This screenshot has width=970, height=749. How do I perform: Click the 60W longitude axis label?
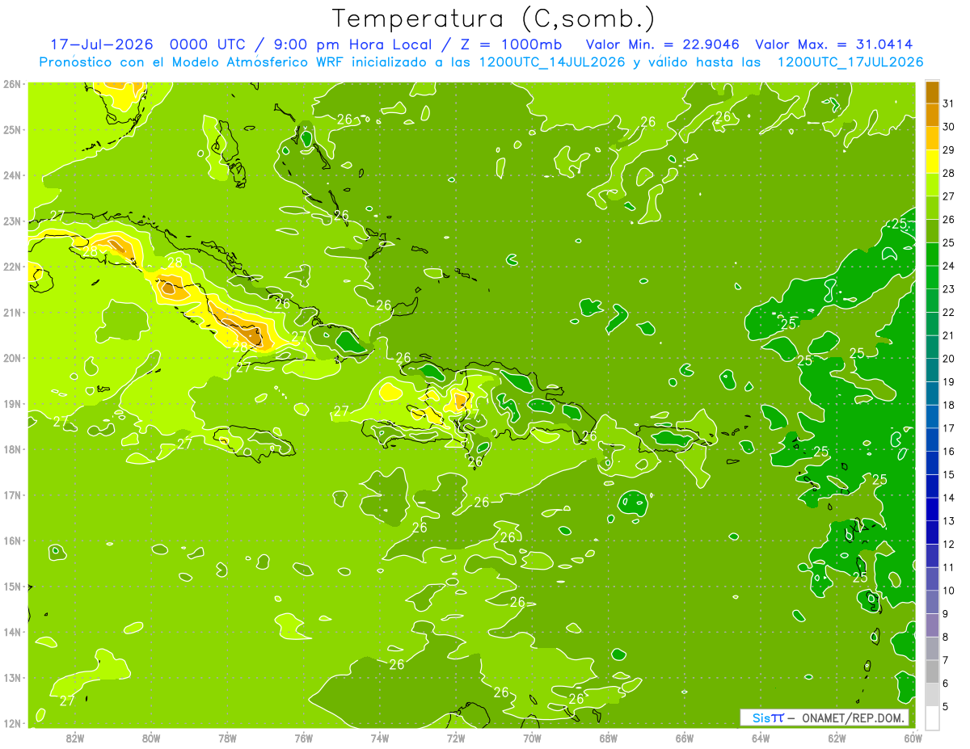(913, 738)
